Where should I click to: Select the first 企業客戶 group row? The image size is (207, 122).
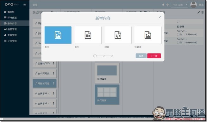45,93
